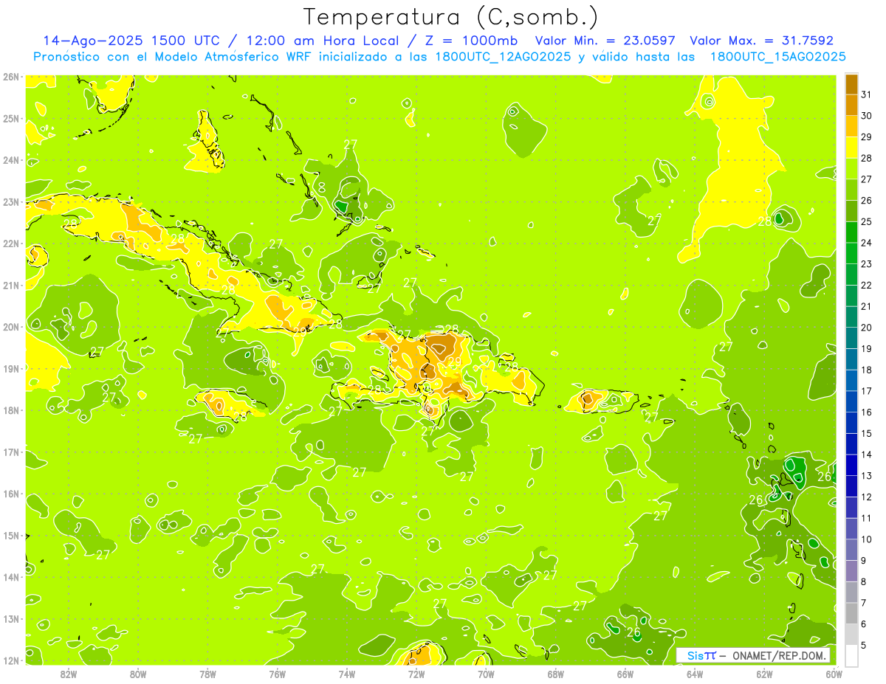Click the 16N latitude axis label

click(x=10, y=494)
